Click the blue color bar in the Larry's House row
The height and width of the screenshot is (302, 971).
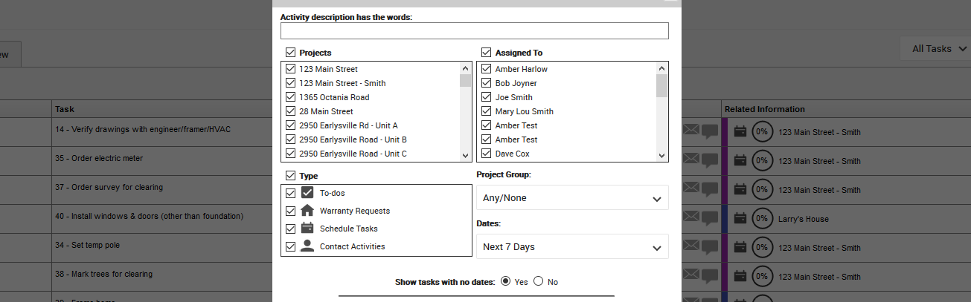(724, 219)
